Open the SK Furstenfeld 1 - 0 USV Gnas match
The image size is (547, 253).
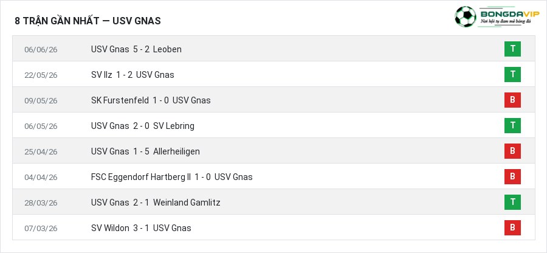[151, 100]
